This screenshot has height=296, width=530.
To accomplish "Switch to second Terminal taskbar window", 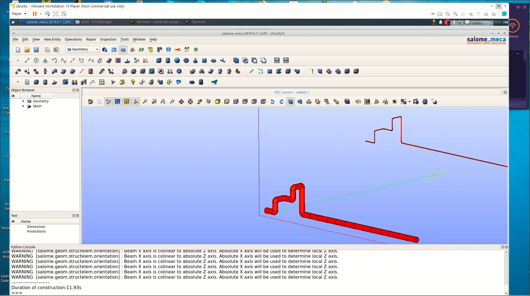I will (196, 22).
